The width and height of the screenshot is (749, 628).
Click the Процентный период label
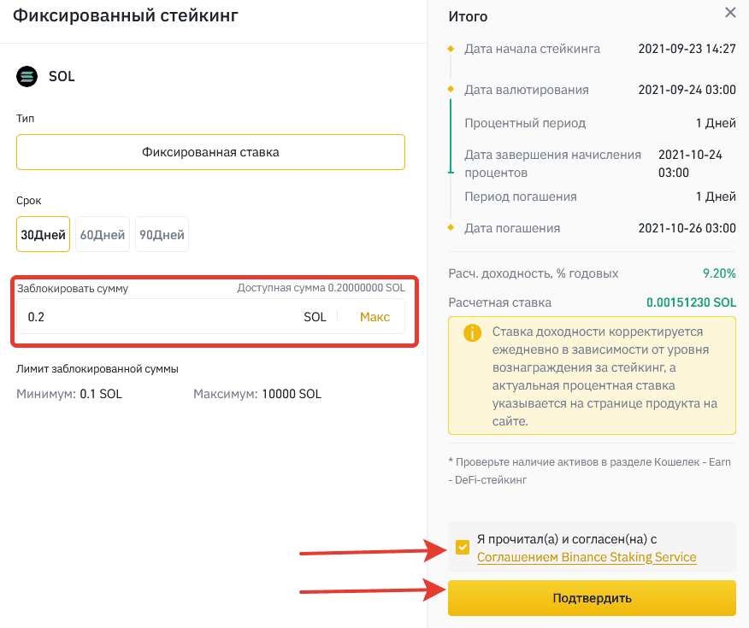(x=525, y=123)
